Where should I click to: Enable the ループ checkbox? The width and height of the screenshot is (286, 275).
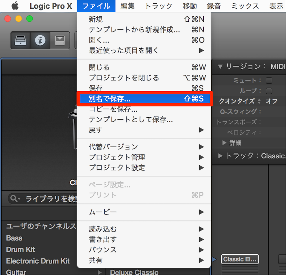pyautogui.click(x=269, y=91)
